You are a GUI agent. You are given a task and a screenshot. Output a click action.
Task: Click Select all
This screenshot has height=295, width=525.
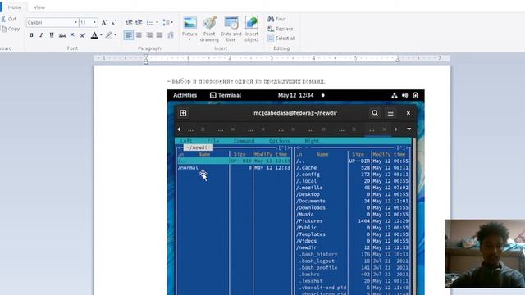coord(281,39)
